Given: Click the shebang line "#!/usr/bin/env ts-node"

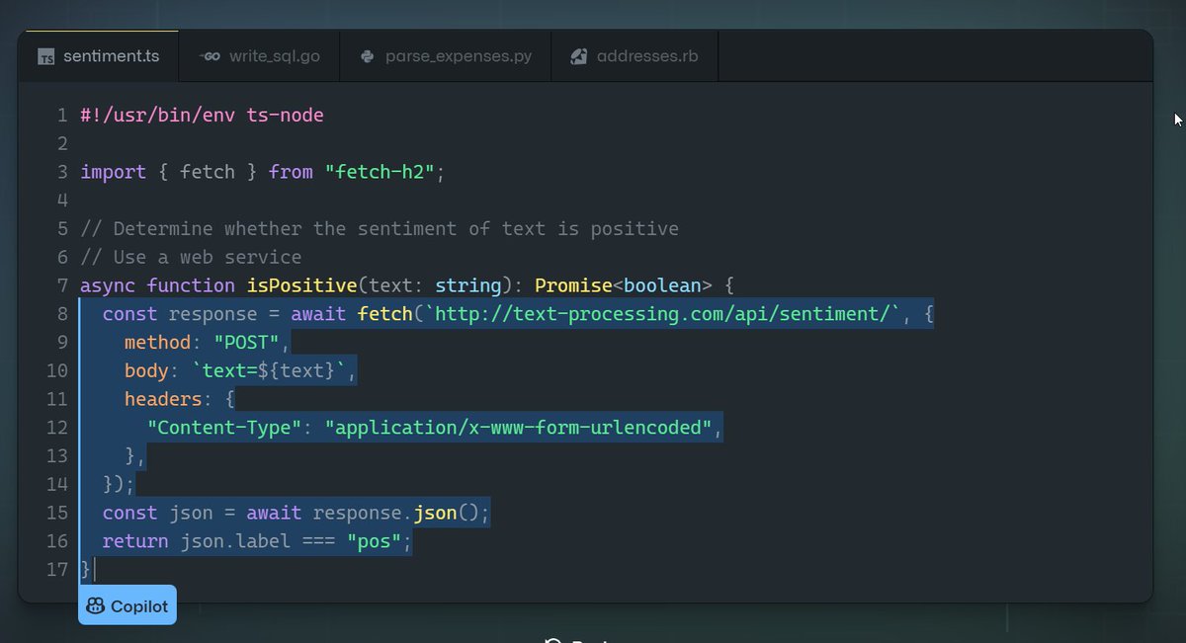Looking at the screenshot, I should [202, 116].
